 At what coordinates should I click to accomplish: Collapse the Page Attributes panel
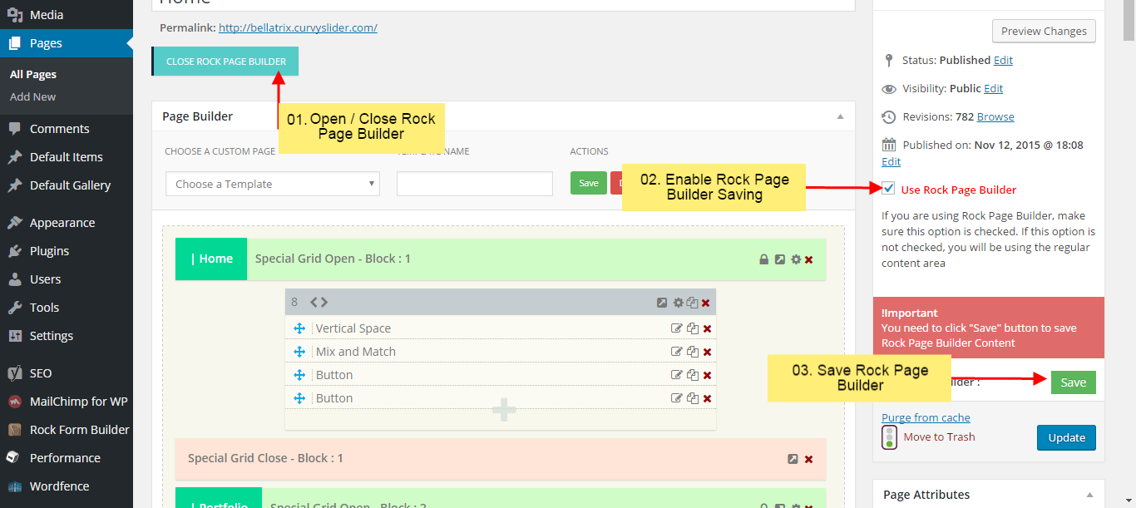tap(1089, 495)
